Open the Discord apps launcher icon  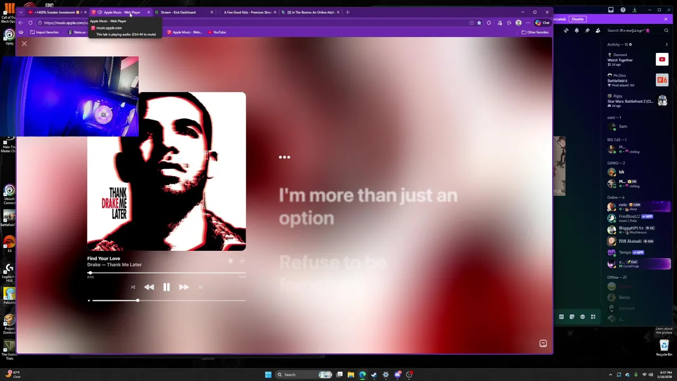point(593,317)
